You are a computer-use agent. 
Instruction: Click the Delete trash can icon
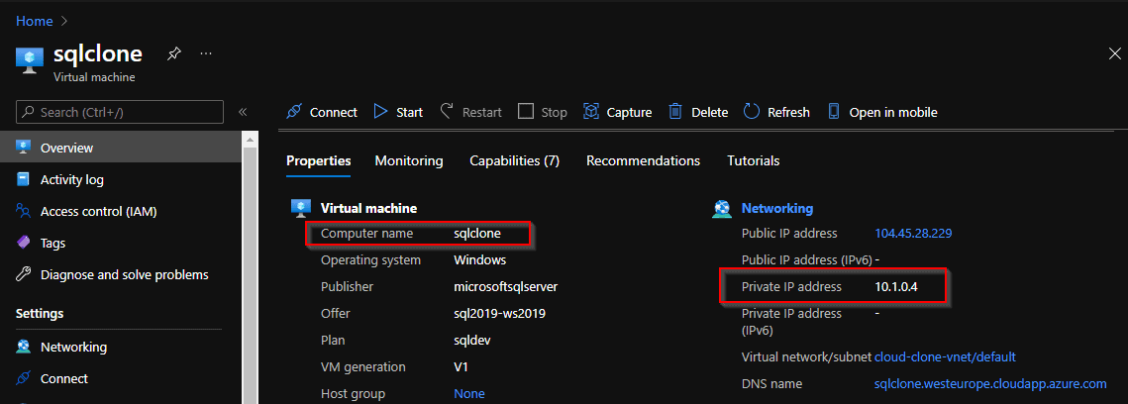(x=675, y=112)
